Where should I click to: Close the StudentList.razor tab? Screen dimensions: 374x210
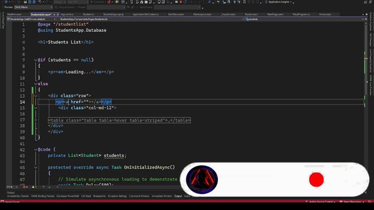pos(58,15)
